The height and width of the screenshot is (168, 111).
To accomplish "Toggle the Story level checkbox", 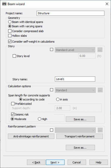I will click(21, 56).
